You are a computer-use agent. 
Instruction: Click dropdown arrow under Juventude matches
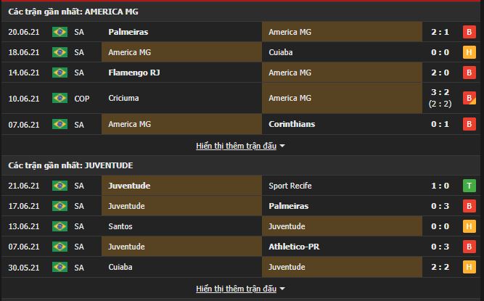(282, 289)
